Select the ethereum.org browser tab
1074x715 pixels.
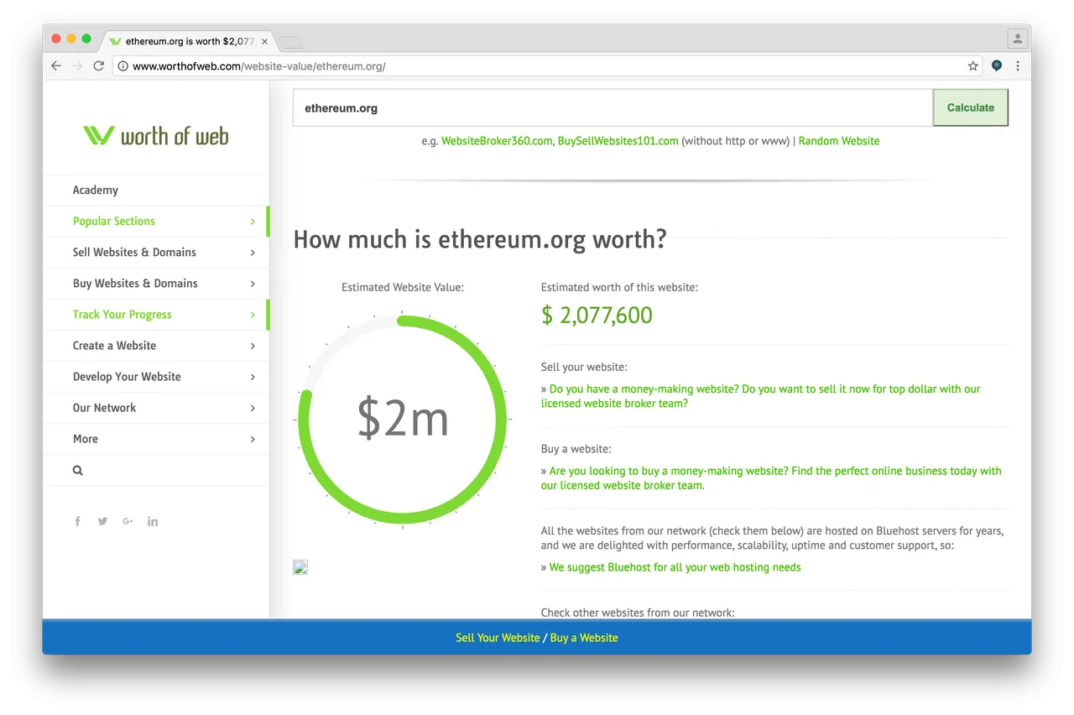[189, 41]
